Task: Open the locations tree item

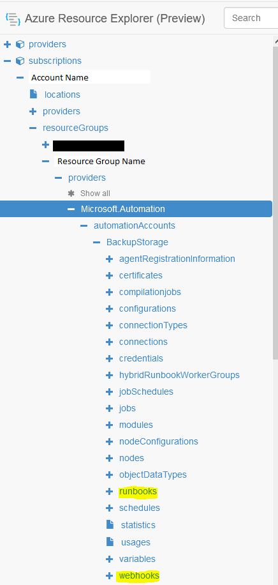Action: (x=62, y=95)
